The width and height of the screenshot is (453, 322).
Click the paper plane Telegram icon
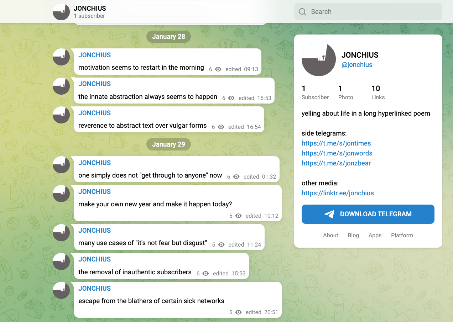[329, 214]
